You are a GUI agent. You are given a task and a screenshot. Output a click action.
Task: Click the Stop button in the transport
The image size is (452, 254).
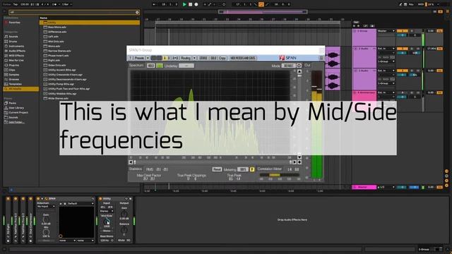[x=190, y=4]
